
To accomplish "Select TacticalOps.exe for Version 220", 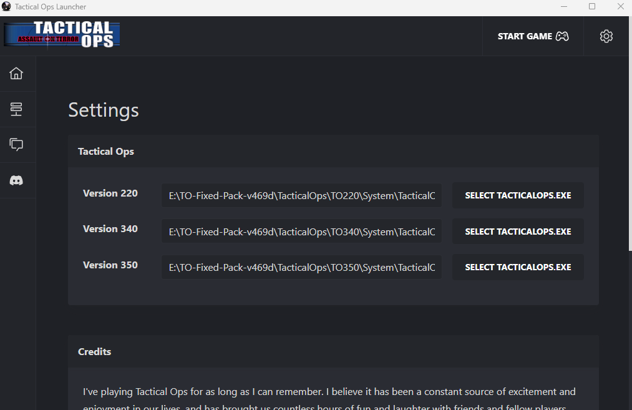I will 518,195.
